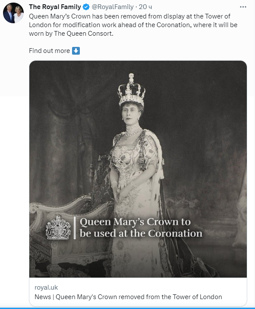Click the white vertical divider beside the emblem
The image size is (255, 309).
tap(75, 228)
